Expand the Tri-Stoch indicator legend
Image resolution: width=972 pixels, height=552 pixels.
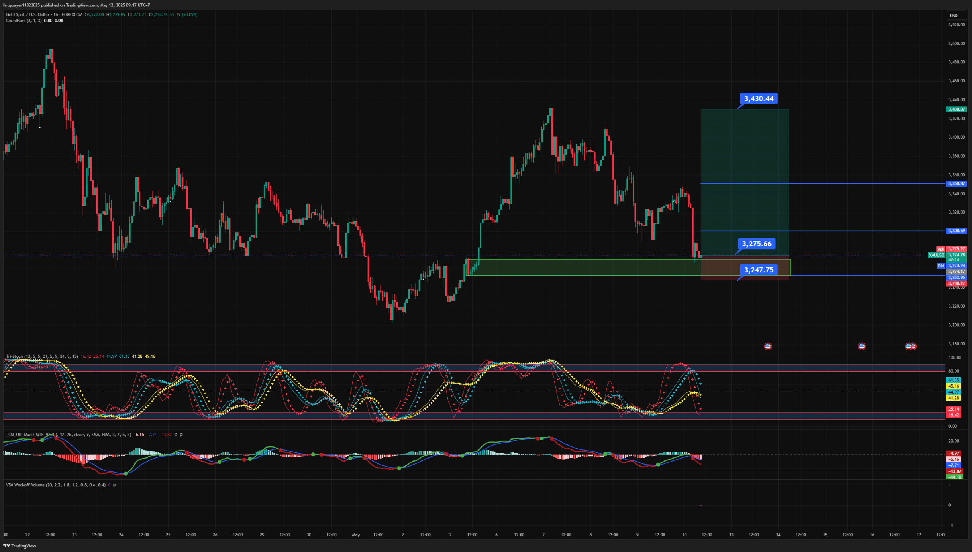[15, 356]
